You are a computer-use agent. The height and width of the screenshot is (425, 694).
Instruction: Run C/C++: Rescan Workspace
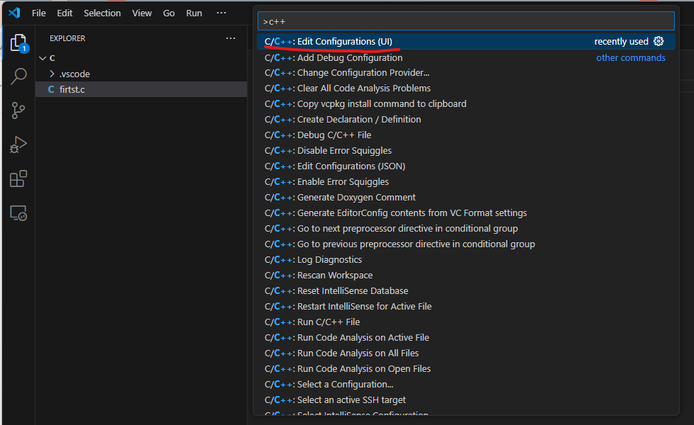[466, 276]
